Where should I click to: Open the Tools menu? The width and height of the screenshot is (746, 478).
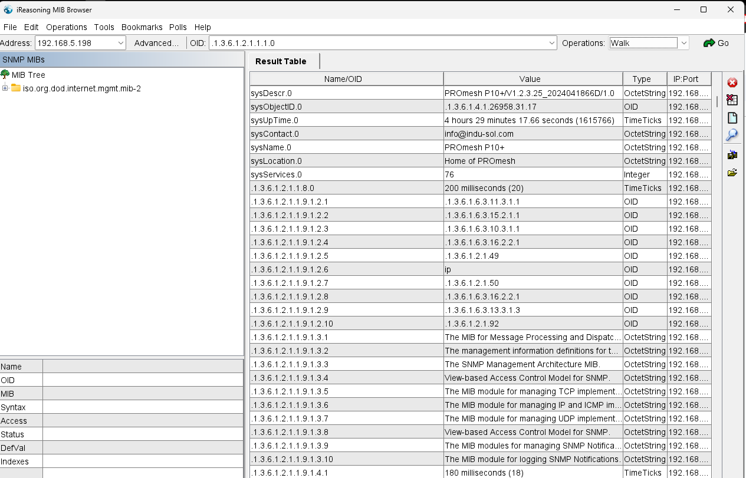pyautogui.click(x=104, y=27)
